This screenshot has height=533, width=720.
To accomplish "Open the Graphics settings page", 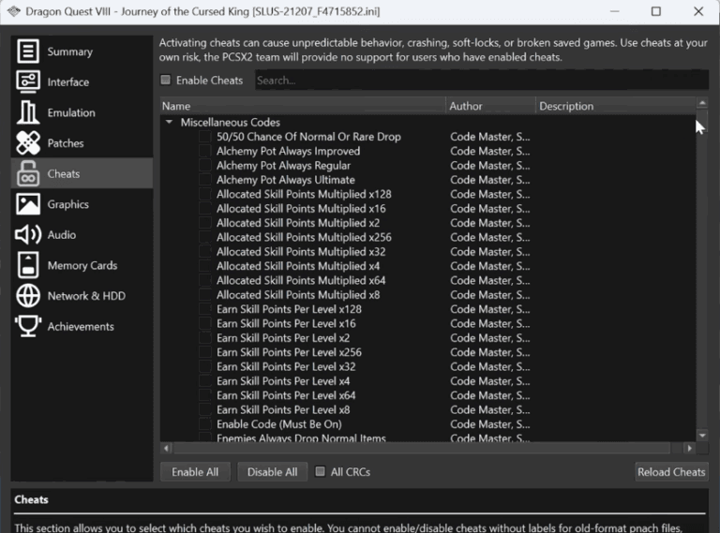I will [x=82, y=204].
